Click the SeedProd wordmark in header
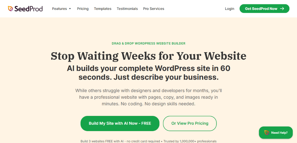The width and height of the screenshot is (297, 143). point(28,9)
